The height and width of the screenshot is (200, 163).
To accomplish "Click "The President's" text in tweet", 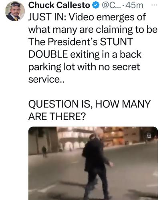I will [63, 42].
